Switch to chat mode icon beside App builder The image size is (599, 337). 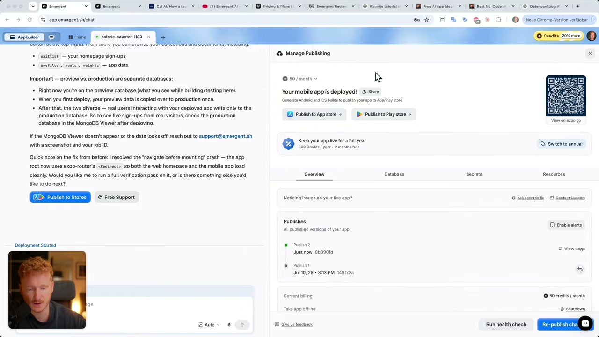[x=51, y=37]
